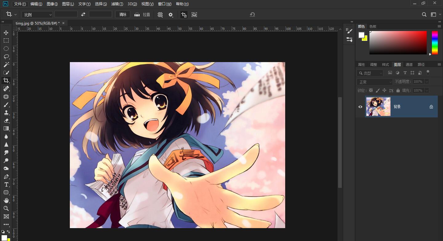Open the Search icon in options bar
Viewport: 443px width, 241px height.
pos(424,14)
